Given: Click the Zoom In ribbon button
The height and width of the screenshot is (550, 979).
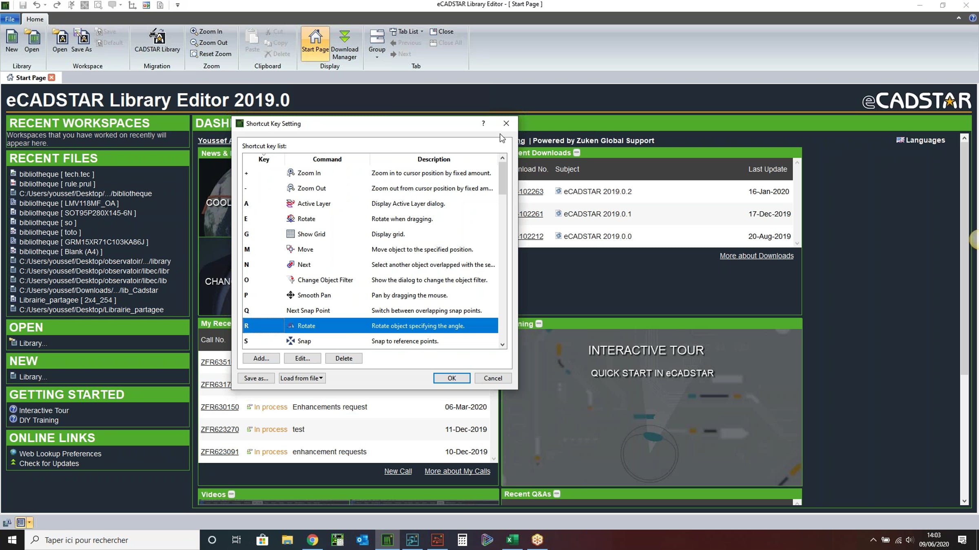Looking at the screenshot, I should [x=206, y=31].
